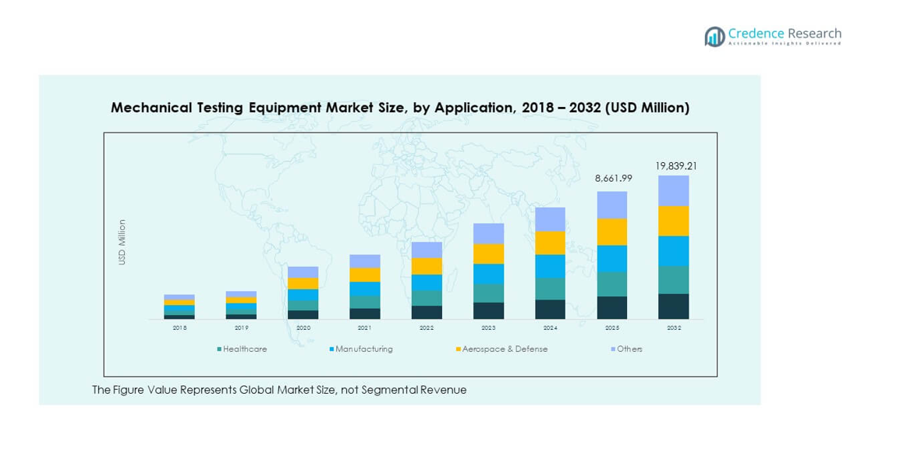Click the Actionable Insights Delivered tagline
The width and height of the screenshot is (907, 450).
[x=783, y=44]
